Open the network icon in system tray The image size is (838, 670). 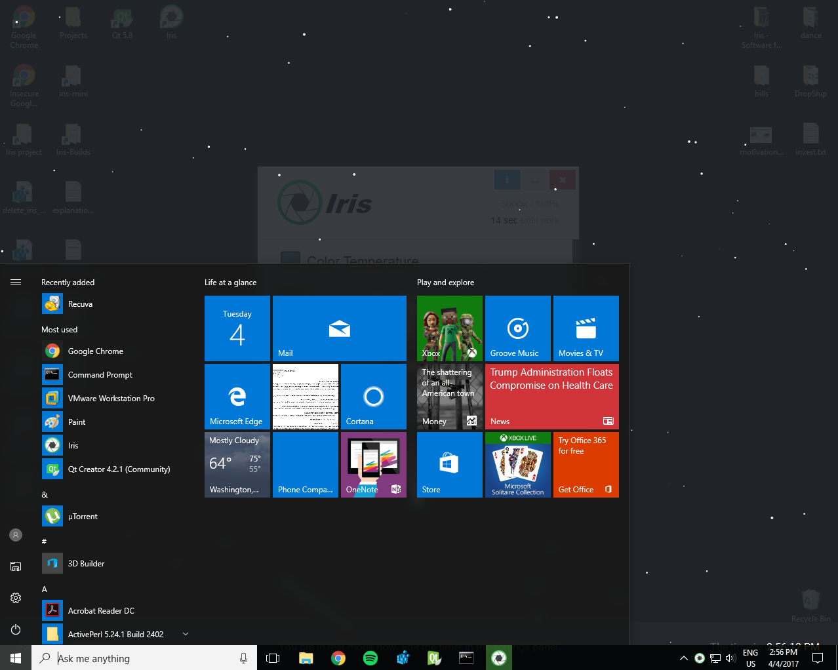(715, 658)
